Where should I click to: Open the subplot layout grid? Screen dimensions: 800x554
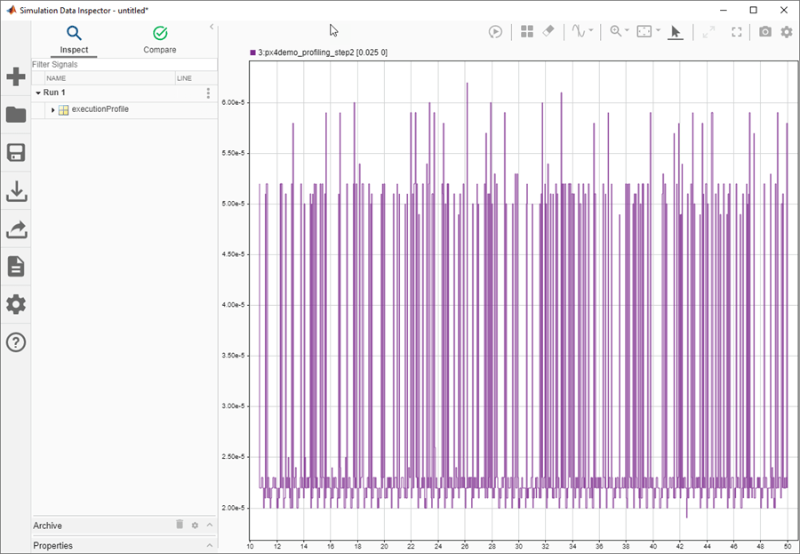tap(527, 31)
